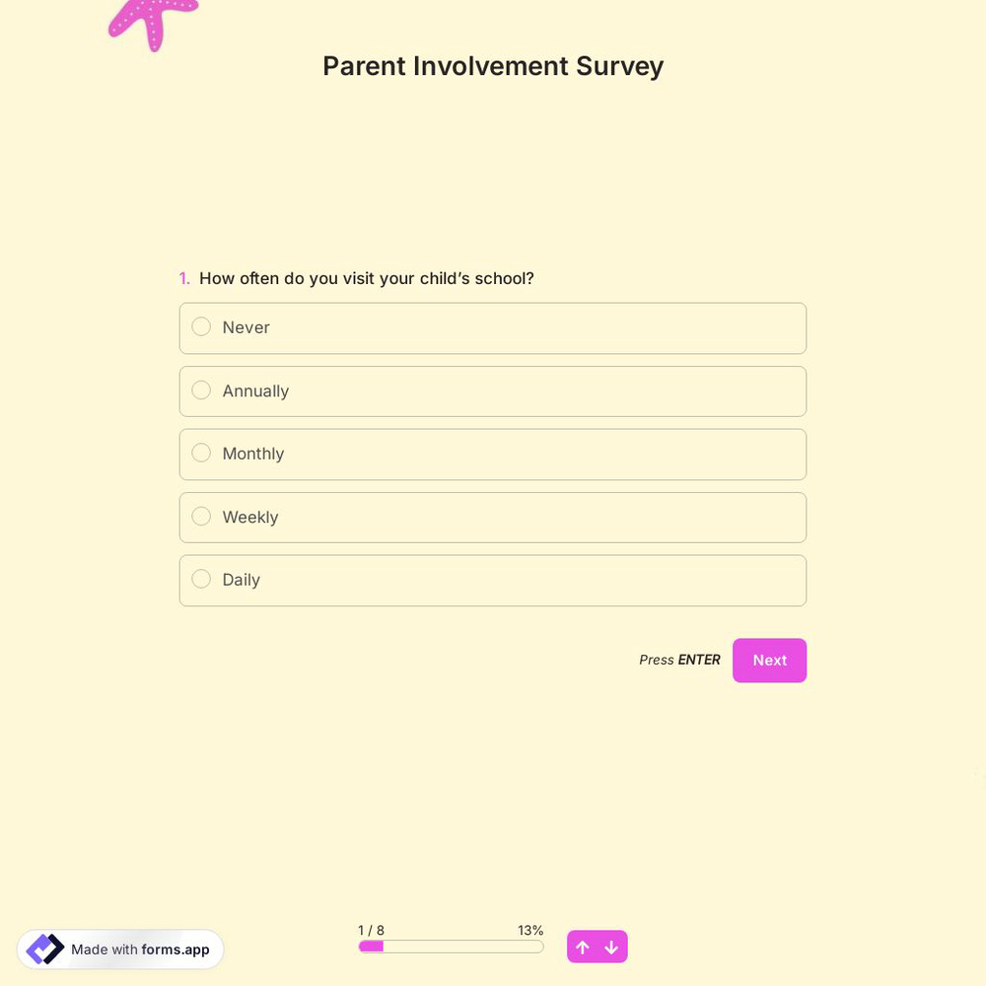Viewport: 986px width, 986px height.
Task: Click the Press ENTER hint text
Action: pos(679,660)
